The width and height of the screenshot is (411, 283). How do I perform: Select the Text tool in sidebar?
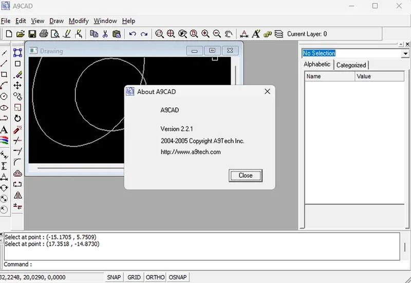click(x=4, y=130)
